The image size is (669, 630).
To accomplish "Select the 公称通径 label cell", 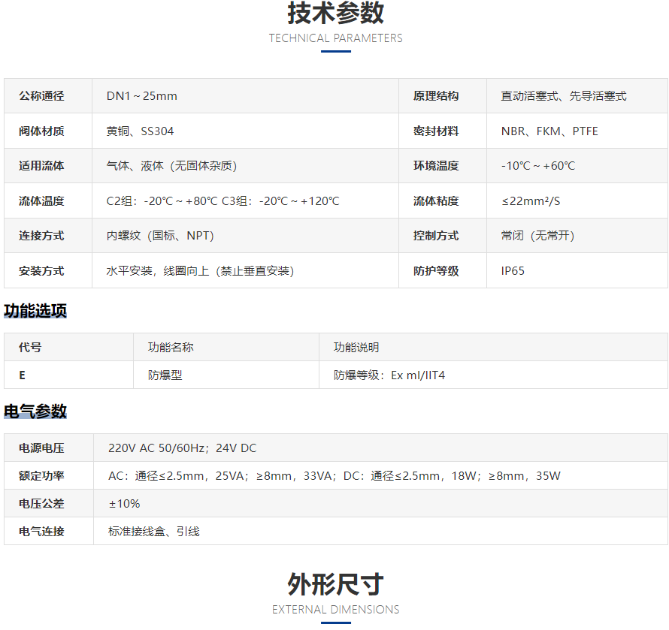I will pyautogui.click(x=41, y=96).
